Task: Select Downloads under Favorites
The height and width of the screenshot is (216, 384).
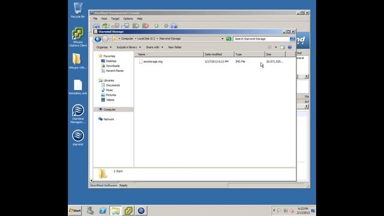Action: tap(110, 66)
